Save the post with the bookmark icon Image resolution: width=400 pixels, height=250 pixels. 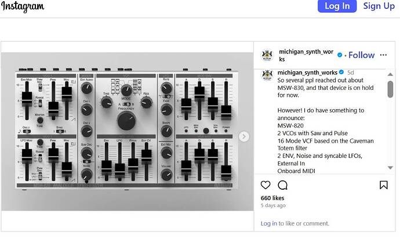coord(383,185)
